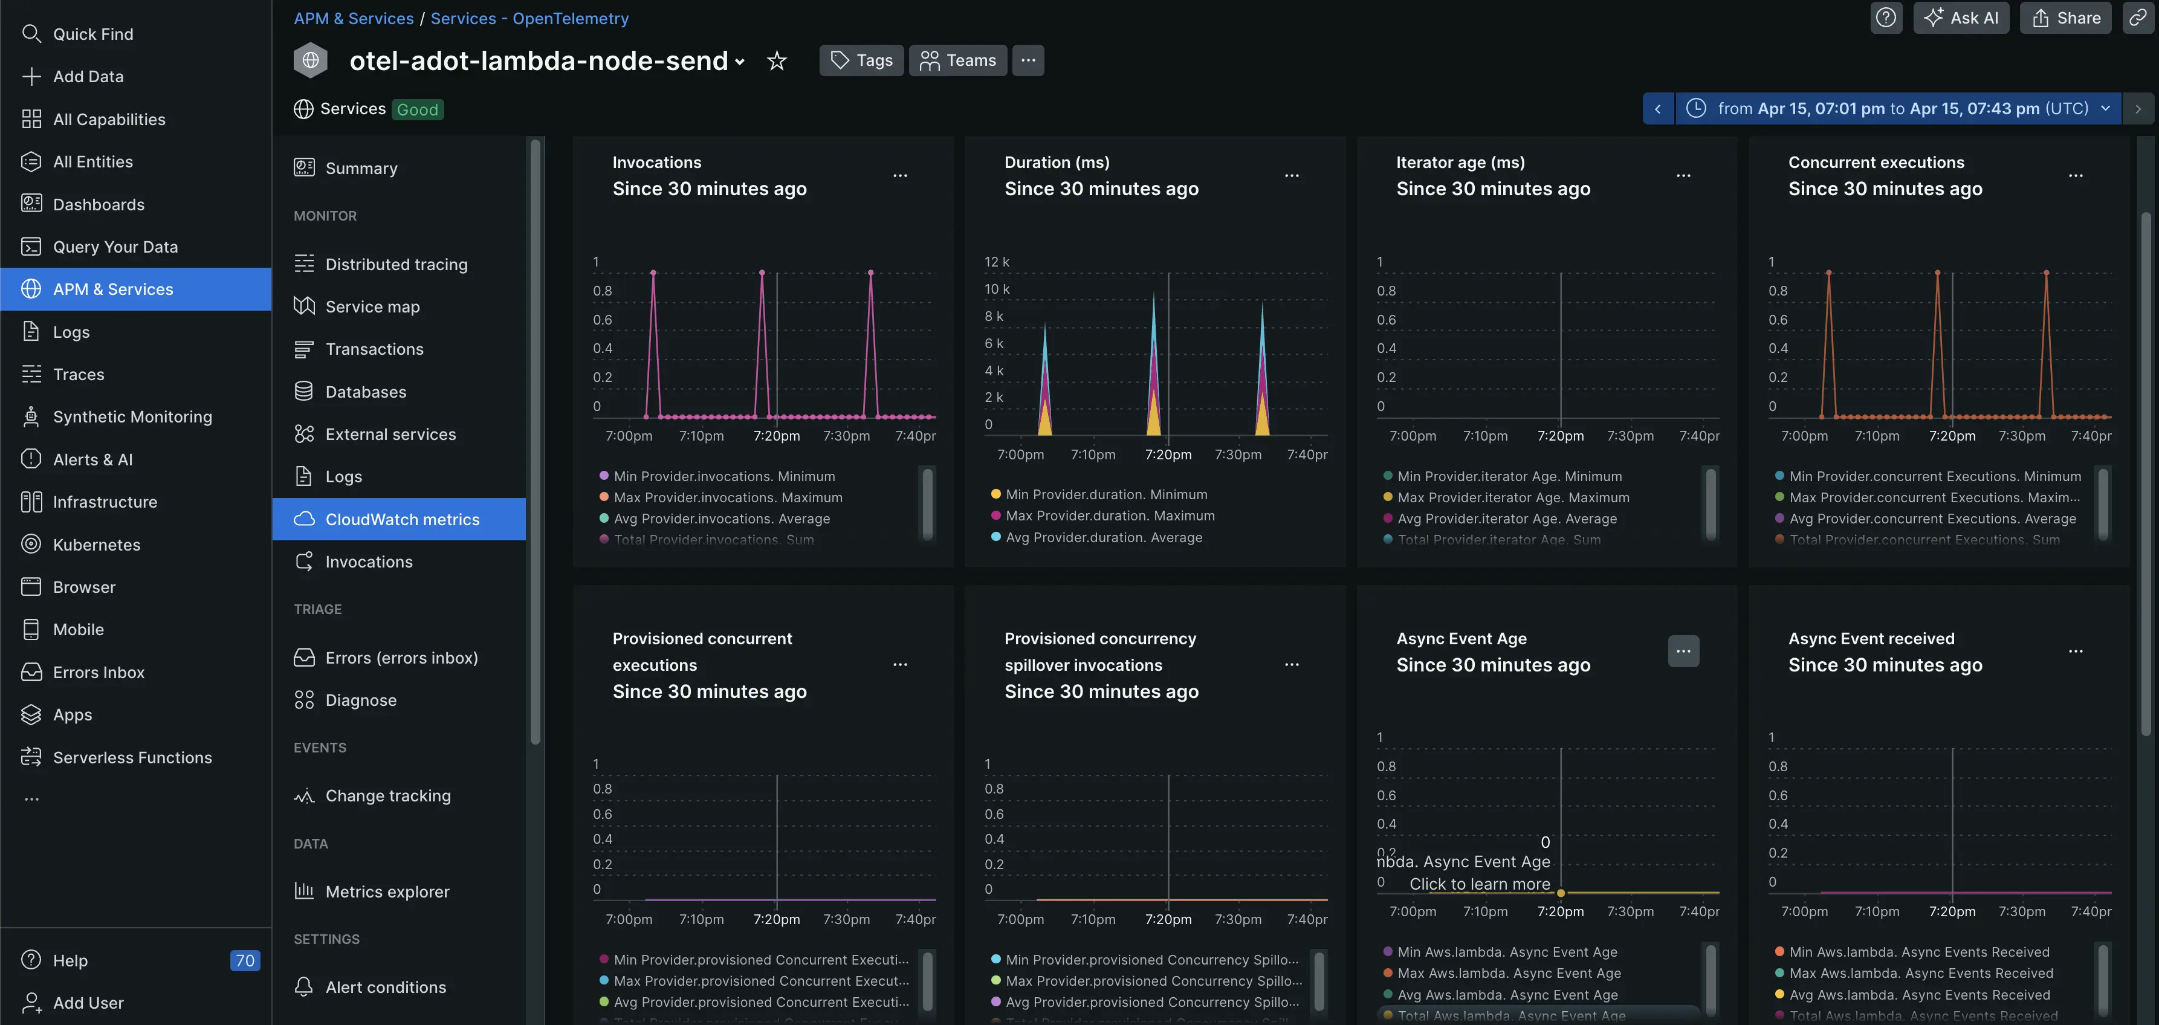Click the Iterator age legend scrollbar
2159x1025 pixels.
pyautogui.click(x=1711, y=503)
